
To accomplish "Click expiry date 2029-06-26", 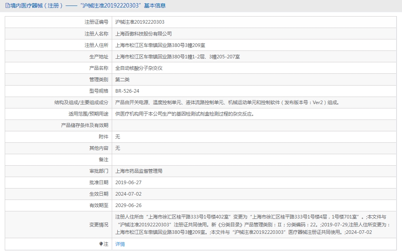I will coord(128,205).
